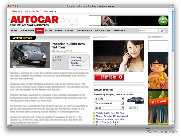Click the bullet icon beside '2011 Porsche 911 spied'

point(94,122)
